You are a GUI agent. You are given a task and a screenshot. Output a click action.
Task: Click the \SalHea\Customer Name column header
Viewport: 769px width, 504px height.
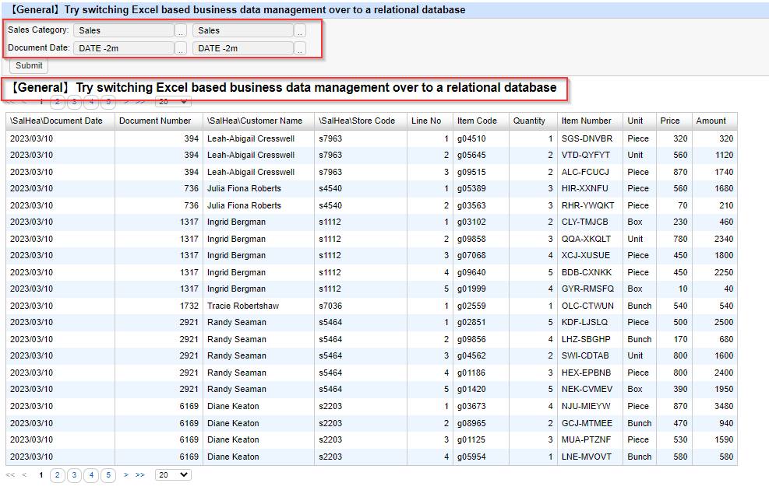tap(255, 121)
